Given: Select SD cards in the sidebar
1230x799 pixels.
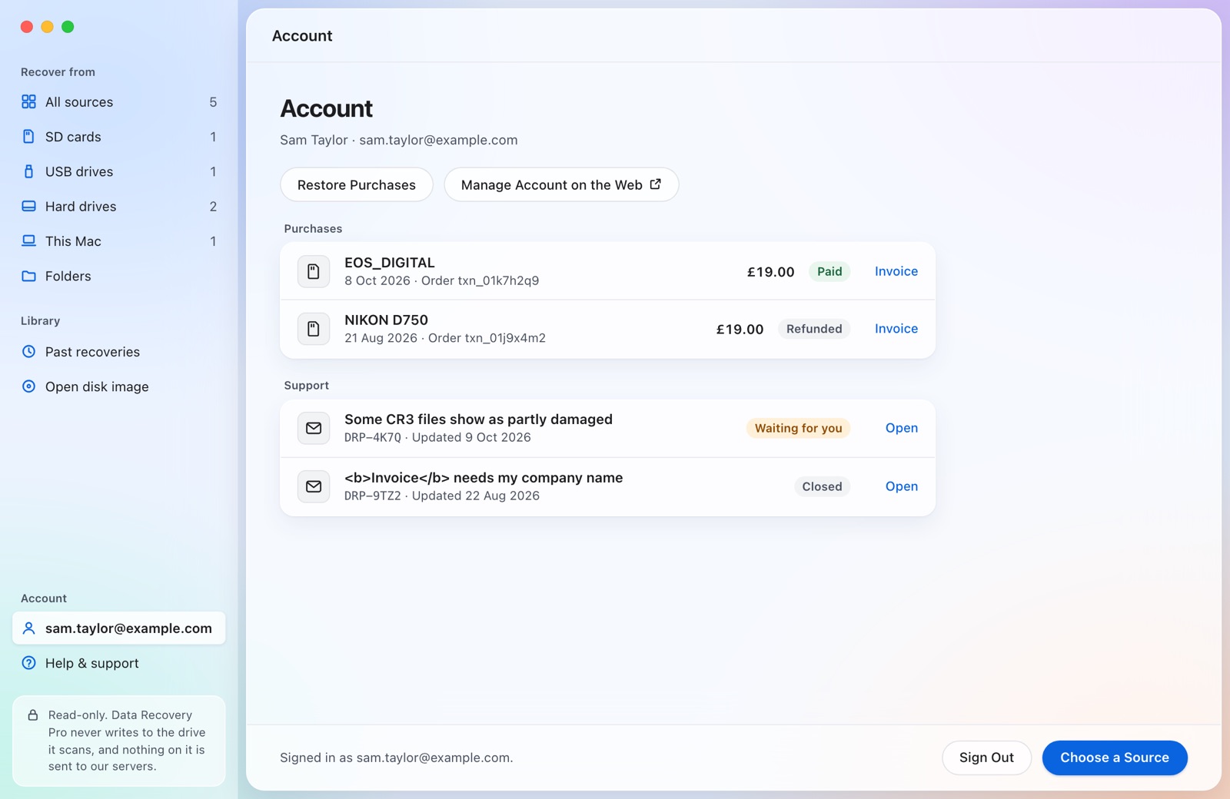Looking at the screenshot, I should 119,137.
